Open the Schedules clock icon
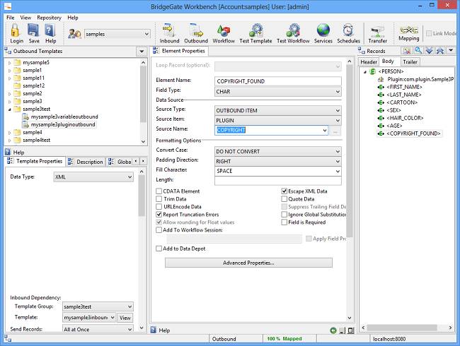The image size is (460, 346). (348, 30)
